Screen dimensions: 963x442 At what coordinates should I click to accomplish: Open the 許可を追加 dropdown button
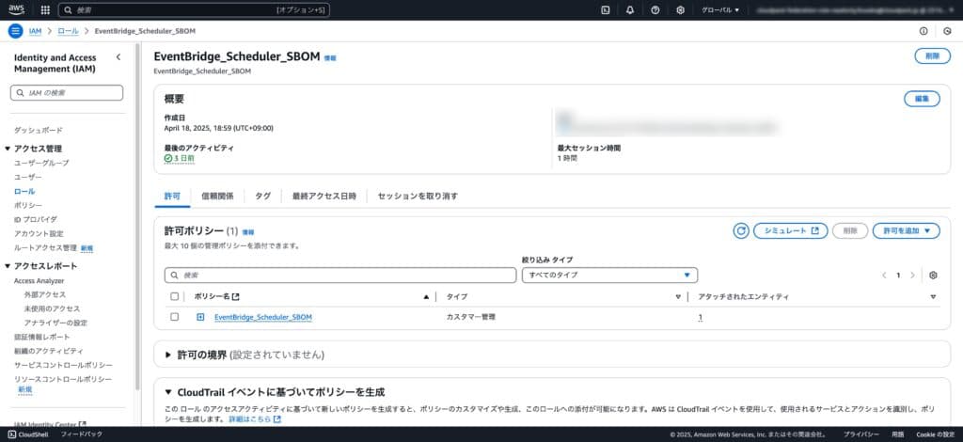click(x=906, y=230)
